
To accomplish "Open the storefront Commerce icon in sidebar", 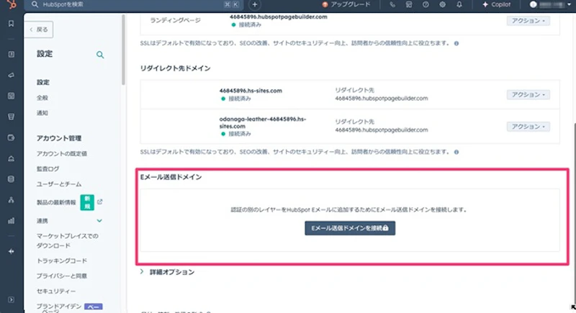I will tap(11, 117).
